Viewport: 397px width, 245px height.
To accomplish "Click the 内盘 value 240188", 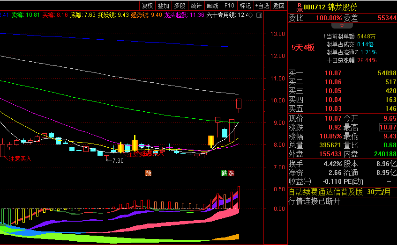I will click(x=385, y=154).
